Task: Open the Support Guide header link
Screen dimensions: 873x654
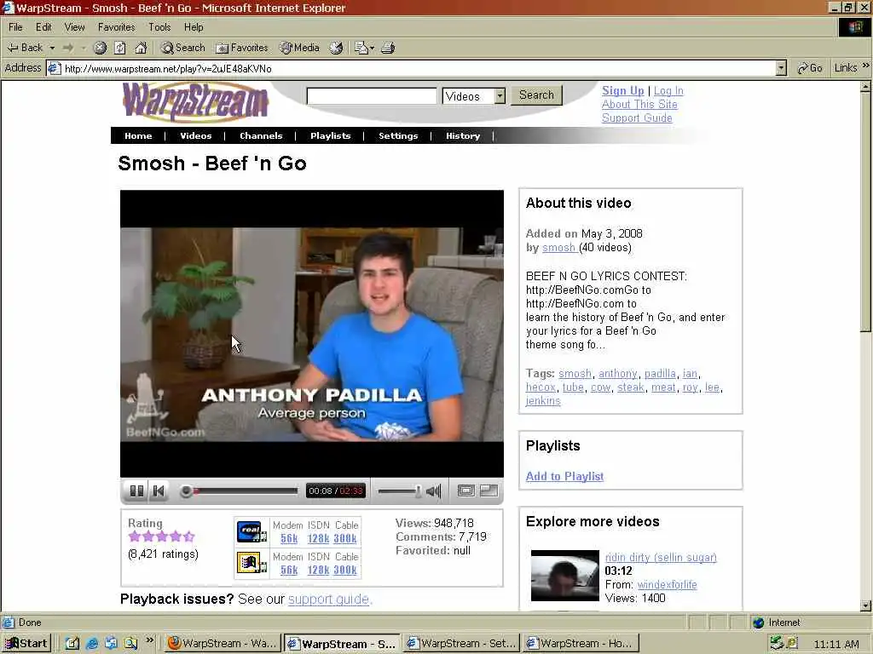Action: pyautogui.click(x=637, y=118)
